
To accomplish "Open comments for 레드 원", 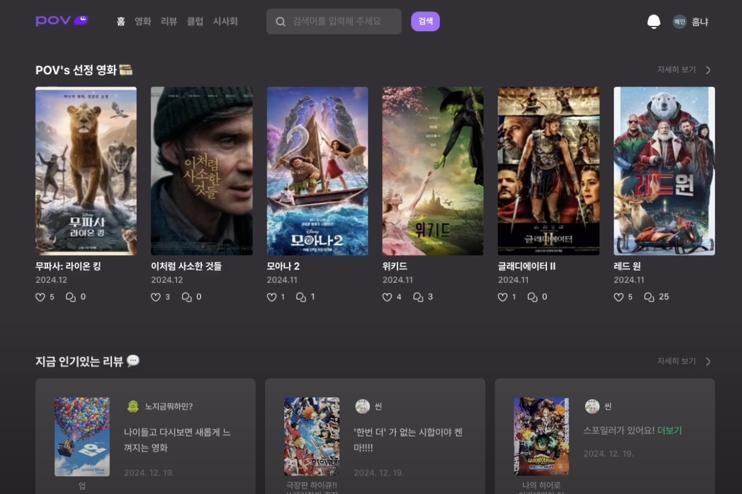I will (649, 297).
